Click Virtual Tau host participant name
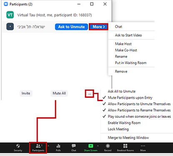The height and width of the screenshot is (156, 173). (55, 15)
